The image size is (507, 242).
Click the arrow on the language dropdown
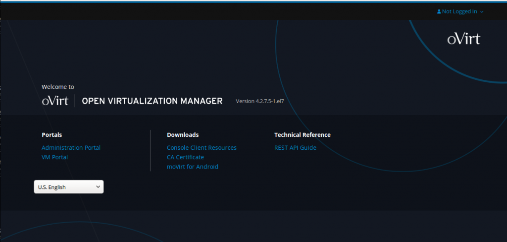coord(98,187)
